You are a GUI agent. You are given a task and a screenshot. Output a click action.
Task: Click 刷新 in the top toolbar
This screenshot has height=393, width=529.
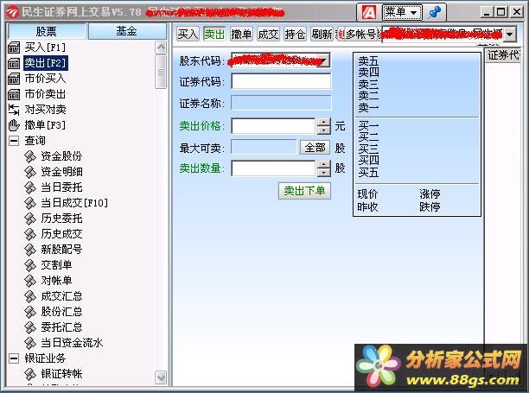coord(322,34)
